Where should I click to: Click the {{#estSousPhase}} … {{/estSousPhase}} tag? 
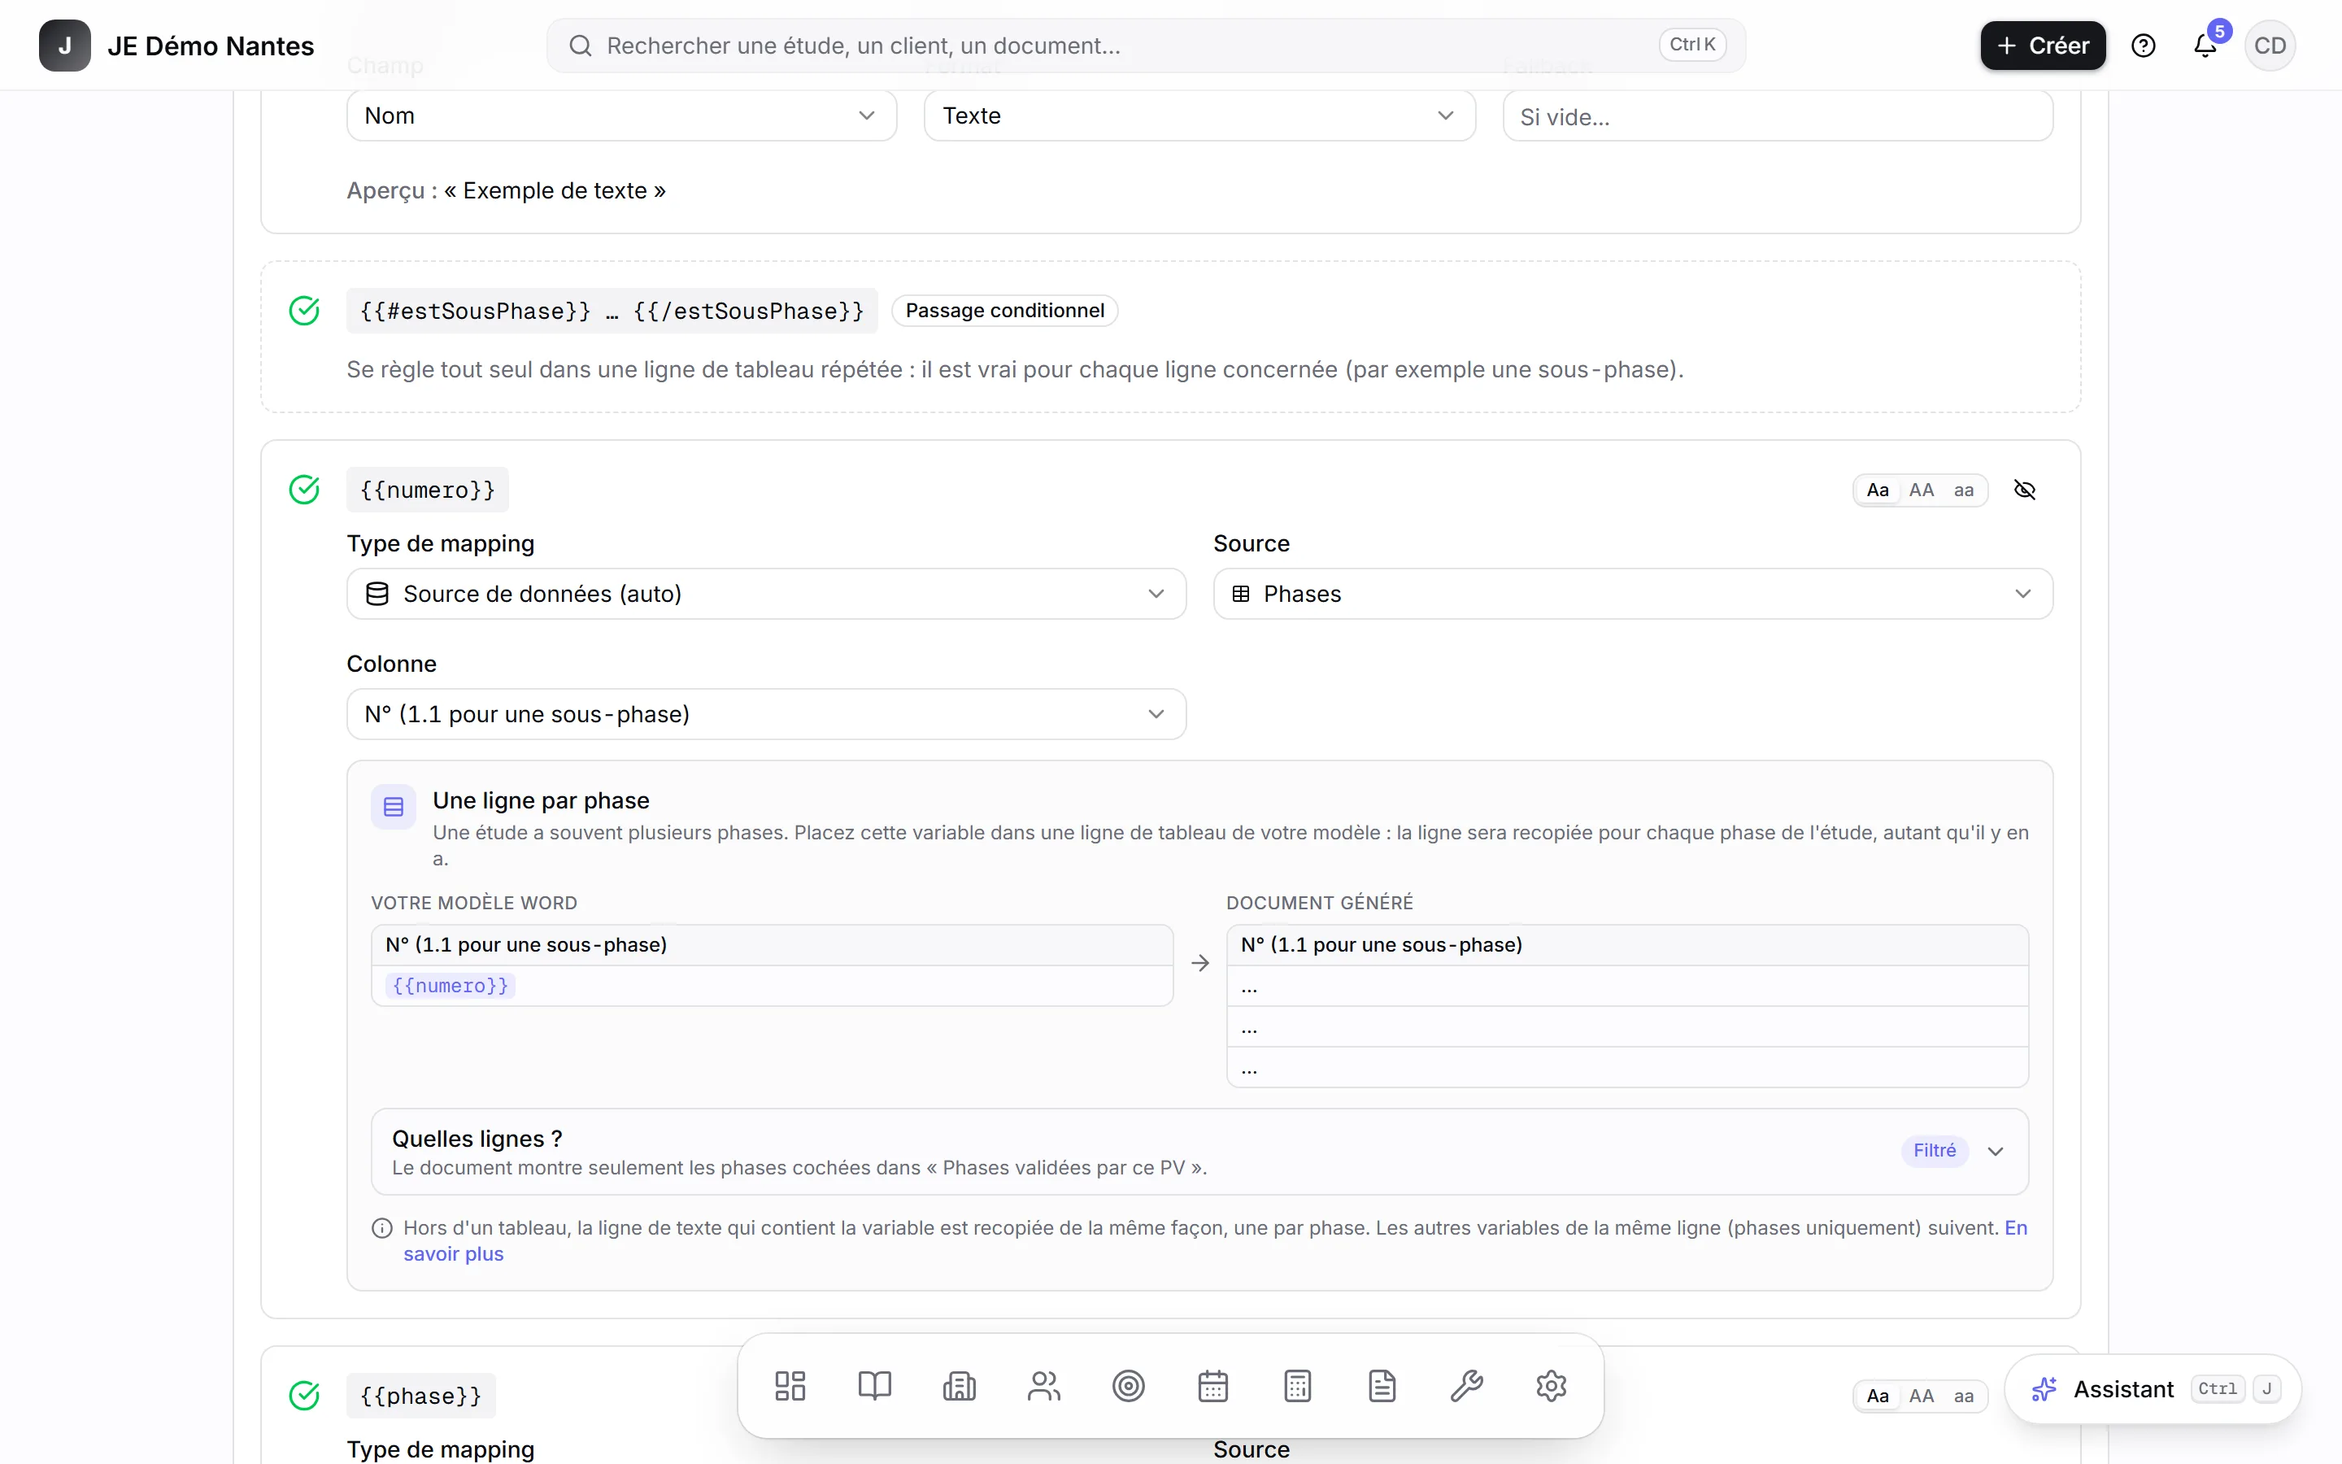click(612, 311)
